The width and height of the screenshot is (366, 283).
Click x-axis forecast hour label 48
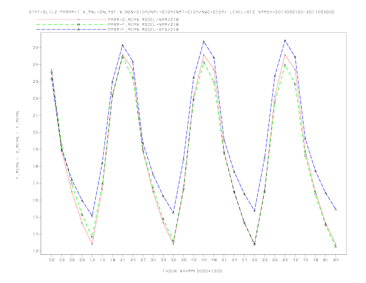[x=214, y=260]
